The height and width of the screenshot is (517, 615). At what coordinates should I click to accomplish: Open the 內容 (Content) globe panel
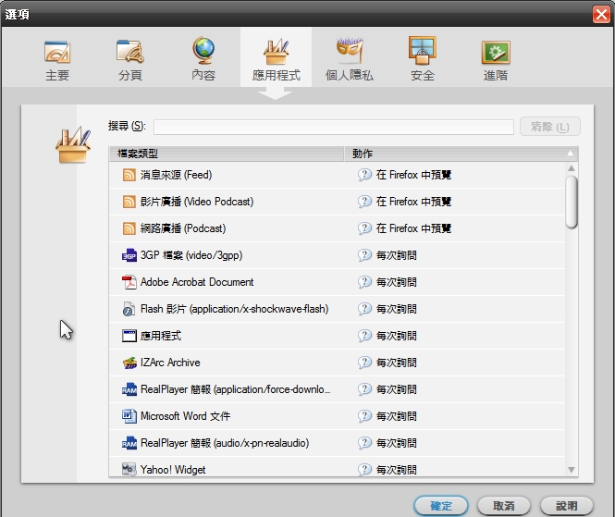point(203,59)
